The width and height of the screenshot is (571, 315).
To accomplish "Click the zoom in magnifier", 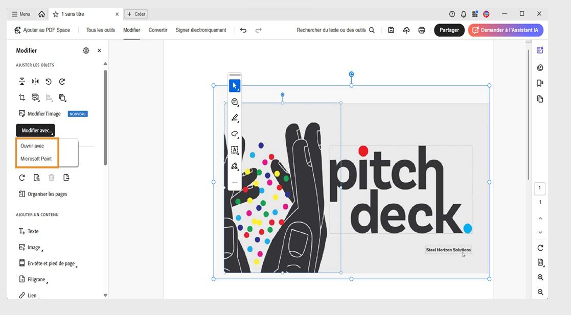I will [x=540, y=277].
